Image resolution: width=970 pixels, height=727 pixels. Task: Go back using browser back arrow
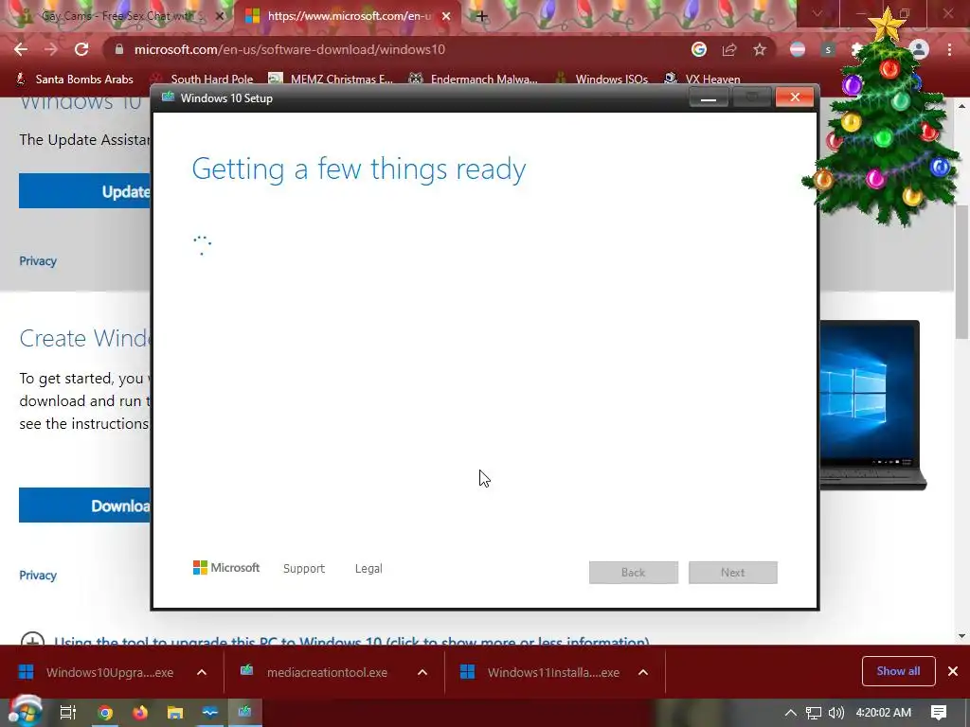(21, 49)
